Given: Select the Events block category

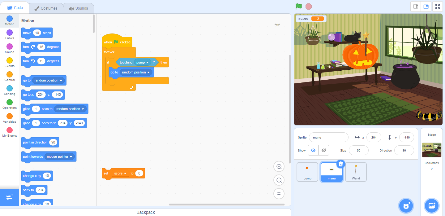Looking at the screenshot, I should point(10,63).
